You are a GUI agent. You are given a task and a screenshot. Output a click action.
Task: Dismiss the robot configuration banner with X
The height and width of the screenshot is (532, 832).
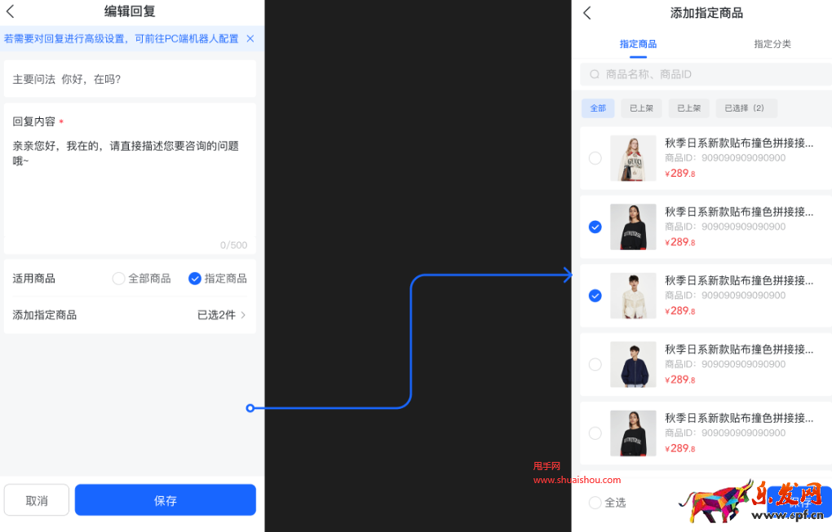tap(250, 38)
